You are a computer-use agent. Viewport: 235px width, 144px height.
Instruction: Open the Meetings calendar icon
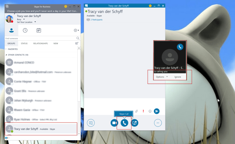38,30
